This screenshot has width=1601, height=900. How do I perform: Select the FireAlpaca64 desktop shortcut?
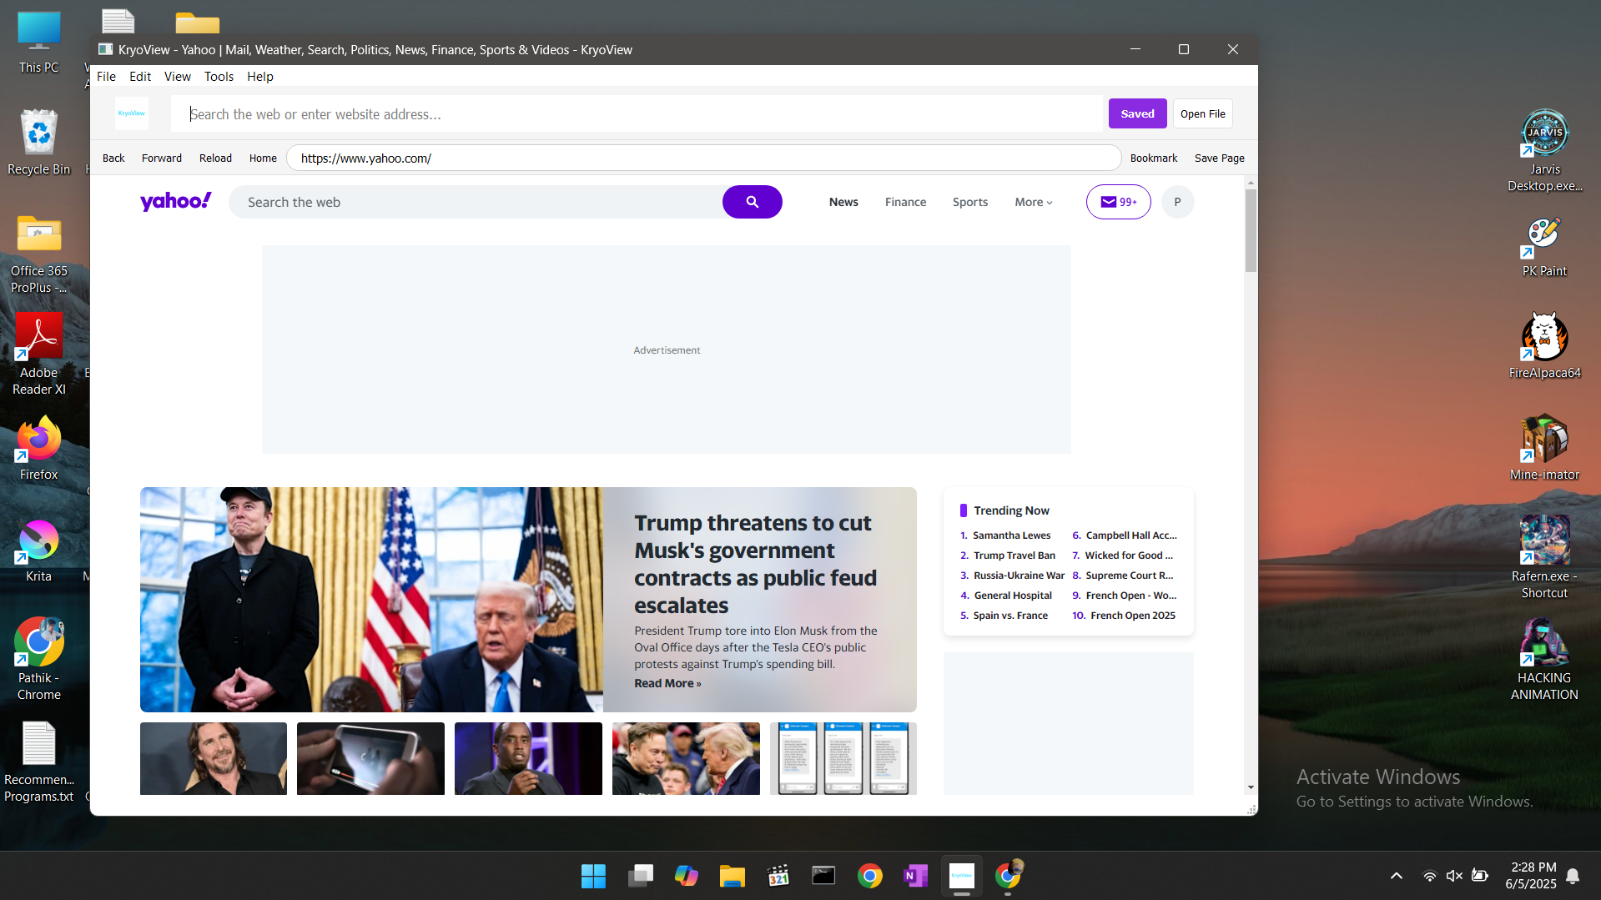point(1544,346)
